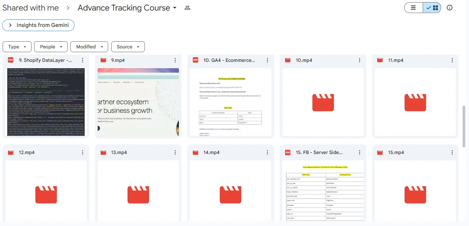Open the Type filter dropdown
This screenshot has width=469, height=226.
17,47
